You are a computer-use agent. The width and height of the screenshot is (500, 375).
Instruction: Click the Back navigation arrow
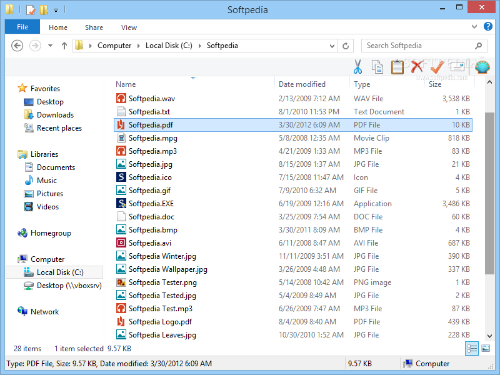(17, 46)
